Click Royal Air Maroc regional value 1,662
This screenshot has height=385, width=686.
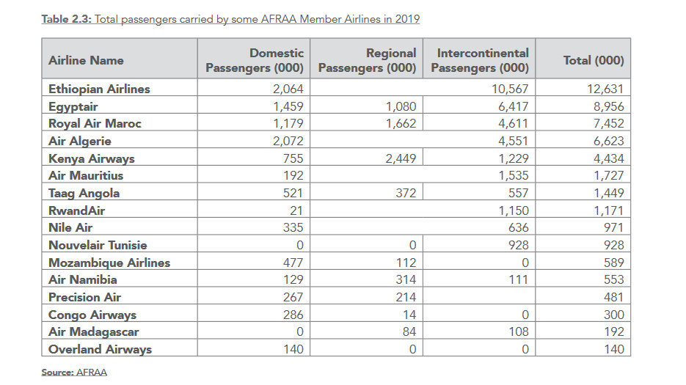401,123
